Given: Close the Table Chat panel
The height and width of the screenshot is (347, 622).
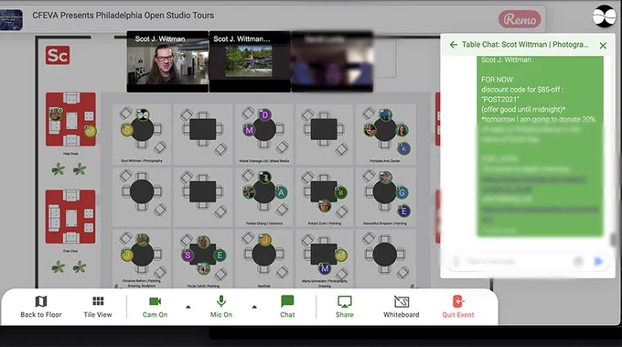Looking at the screenshot, I should point(603,46).
